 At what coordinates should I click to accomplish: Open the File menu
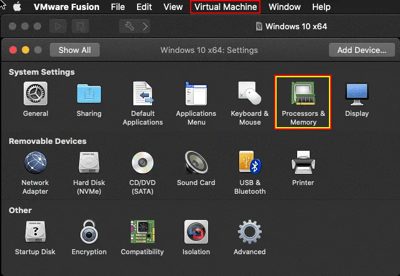[x=118, y=7]
